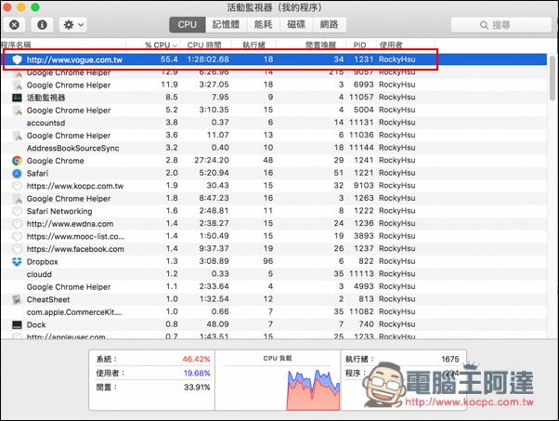Select the www.vogue.com.tw process row

click(x=275, y=59)
